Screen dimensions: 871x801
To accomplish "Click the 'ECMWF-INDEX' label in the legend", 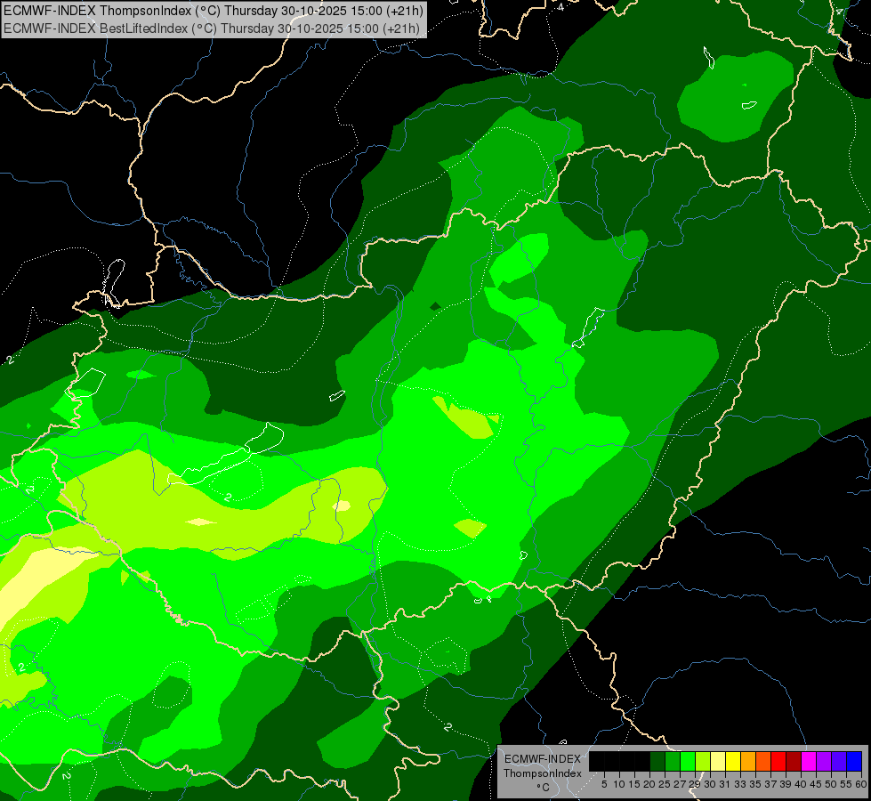I will click(x=543, y=759).
